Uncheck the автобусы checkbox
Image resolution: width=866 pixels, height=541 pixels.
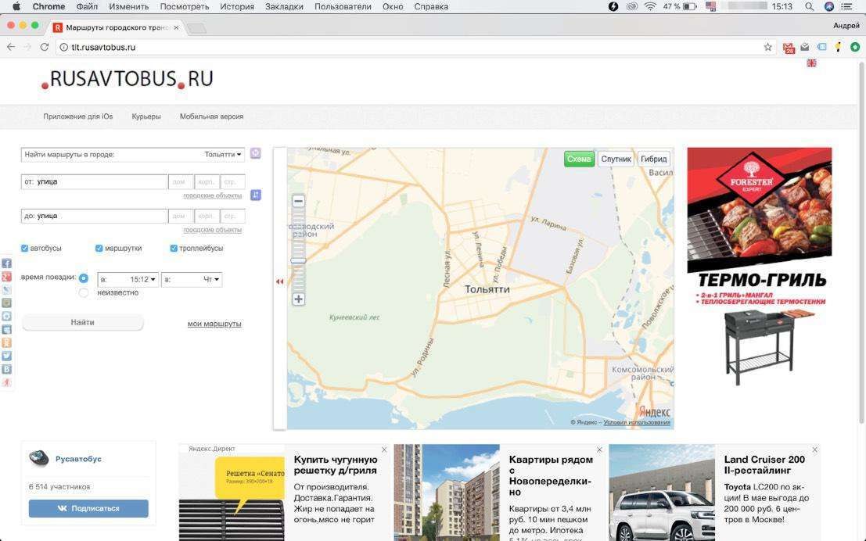point(24,249)
